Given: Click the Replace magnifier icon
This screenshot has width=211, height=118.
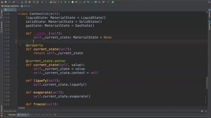Looking at the screenshot, I should [x=38, y=2].
